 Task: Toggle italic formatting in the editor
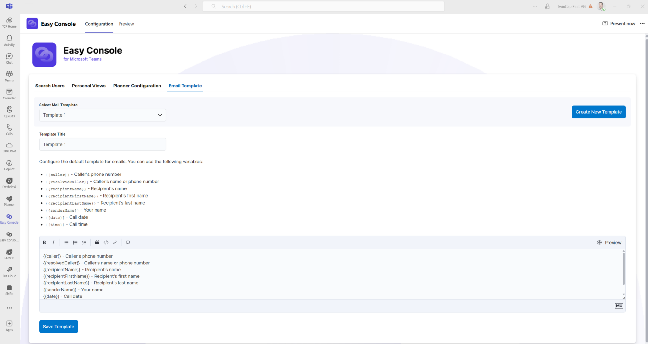coord(53,242)
